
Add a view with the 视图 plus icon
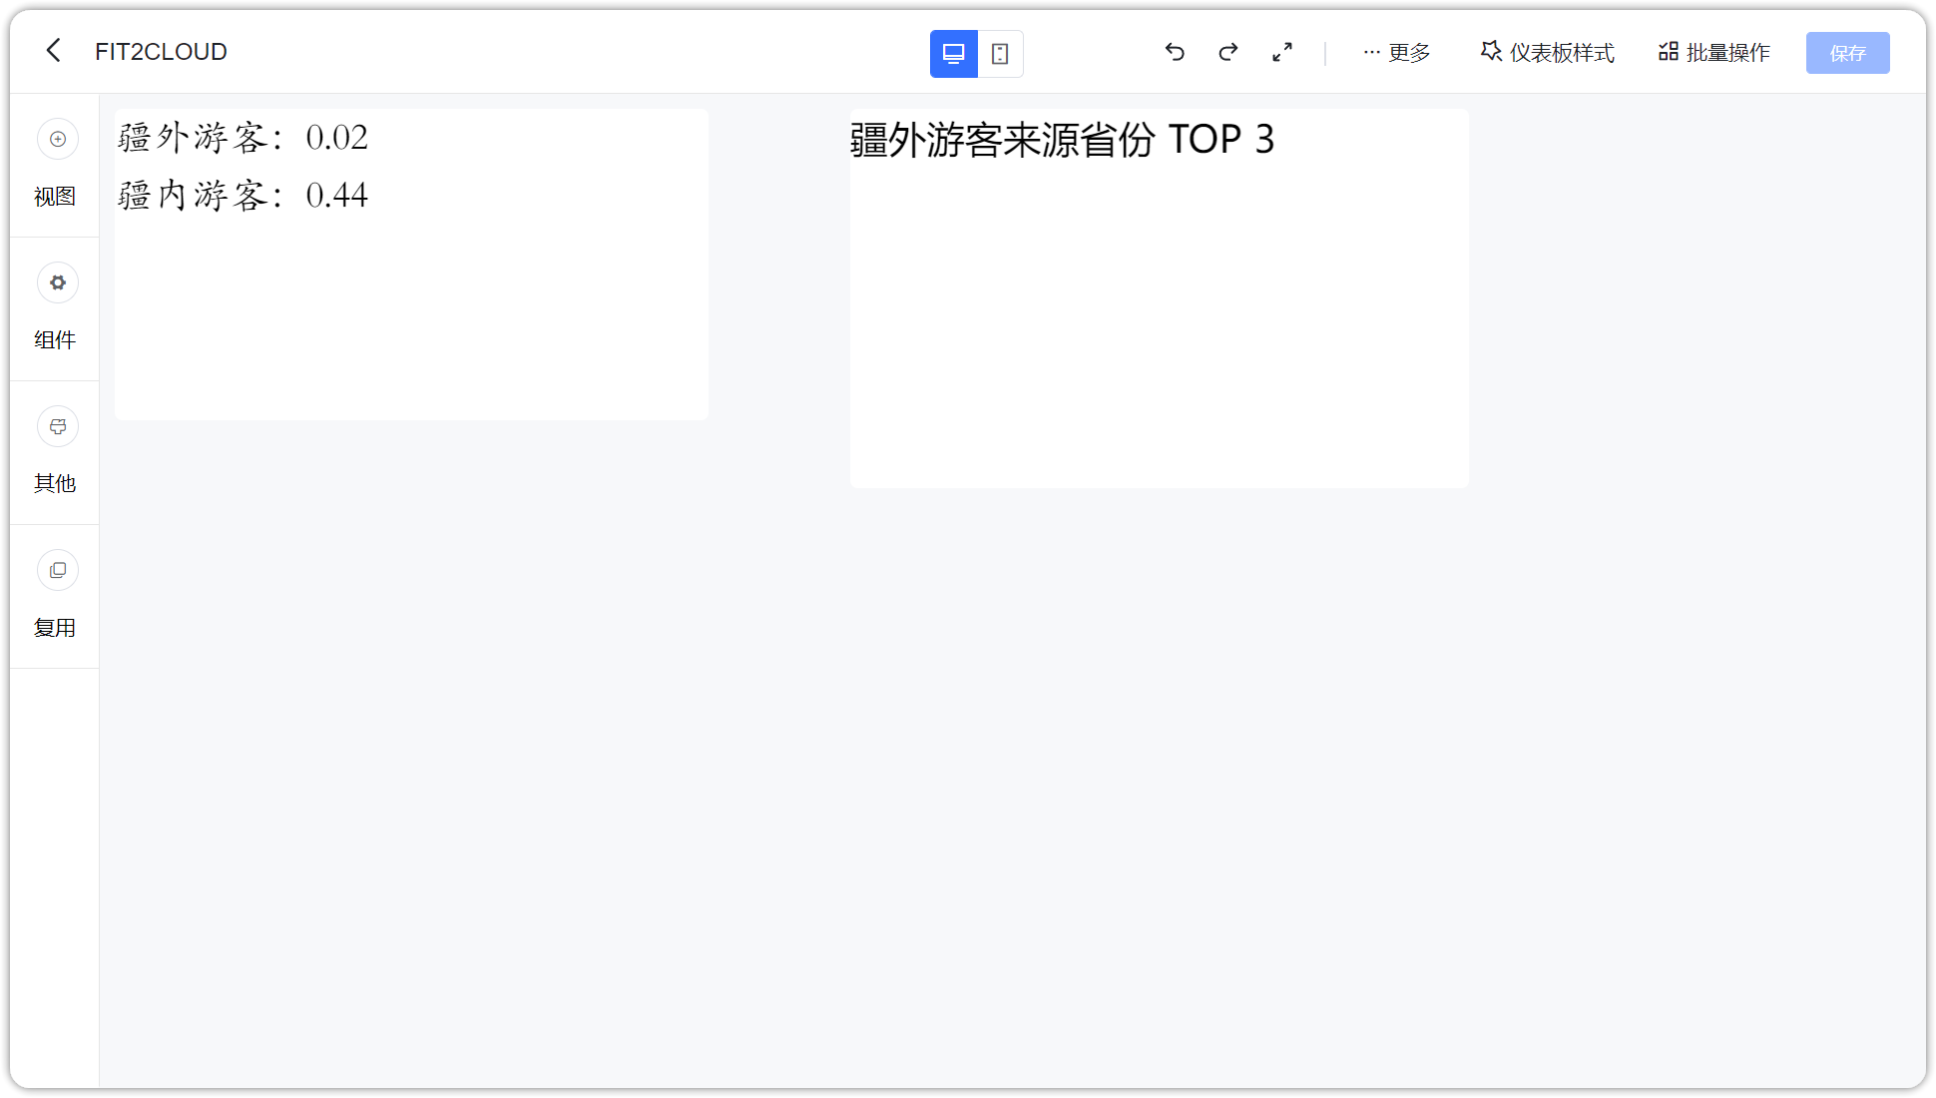(58, 139)
